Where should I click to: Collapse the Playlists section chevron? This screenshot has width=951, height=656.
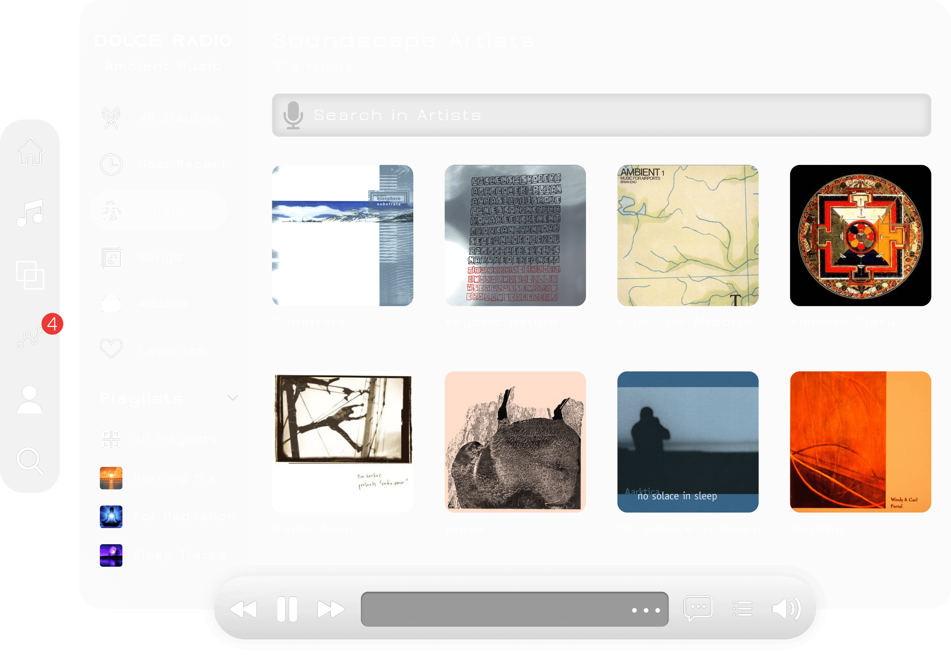[x=233, y=398]
